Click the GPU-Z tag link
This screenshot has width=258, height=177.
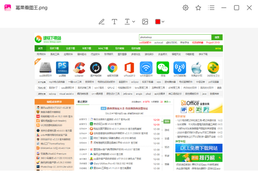[111, 88]
